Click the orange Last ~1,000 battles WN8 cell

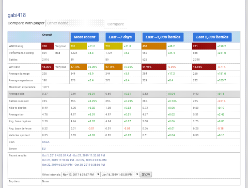pyautogui.click(x=154, y=46)
